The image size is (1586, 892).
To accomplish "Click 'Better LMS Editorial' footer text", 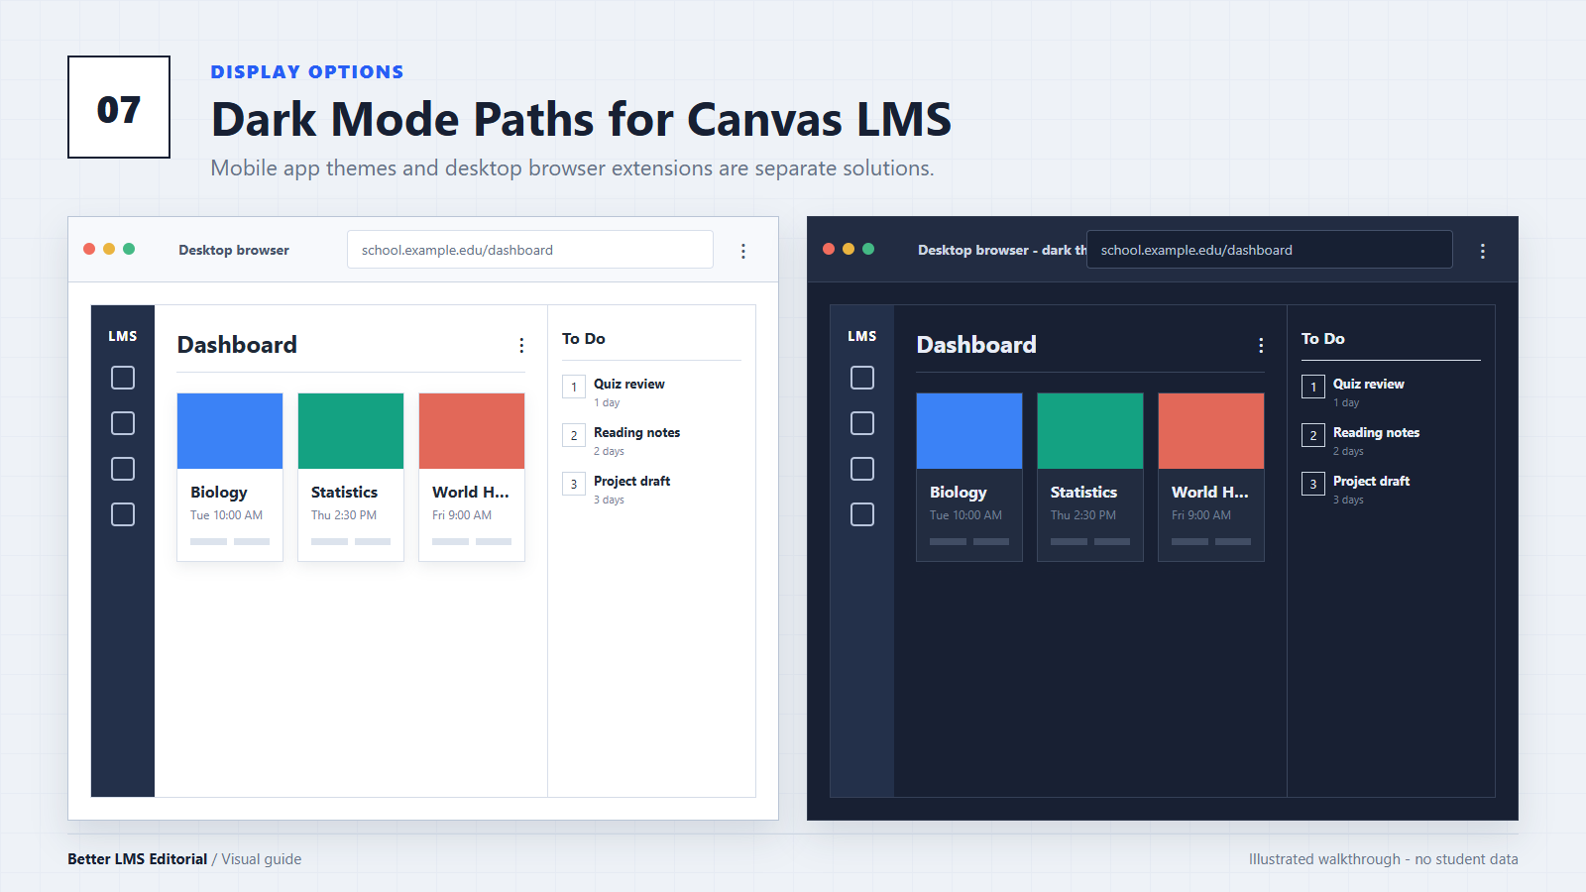I will pyautogui.click(x=138, y=859).
